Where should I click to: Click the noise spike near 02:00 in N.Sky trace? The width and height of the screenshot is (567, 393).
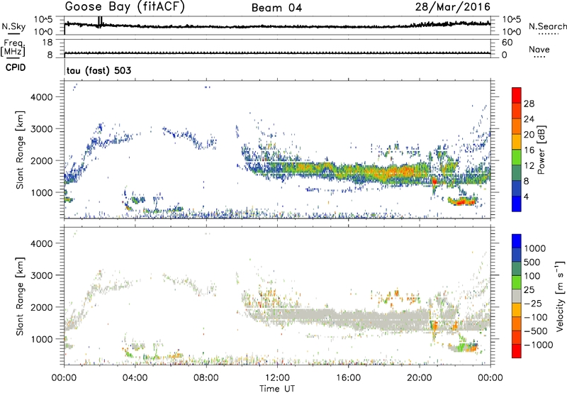coord(100,22)
